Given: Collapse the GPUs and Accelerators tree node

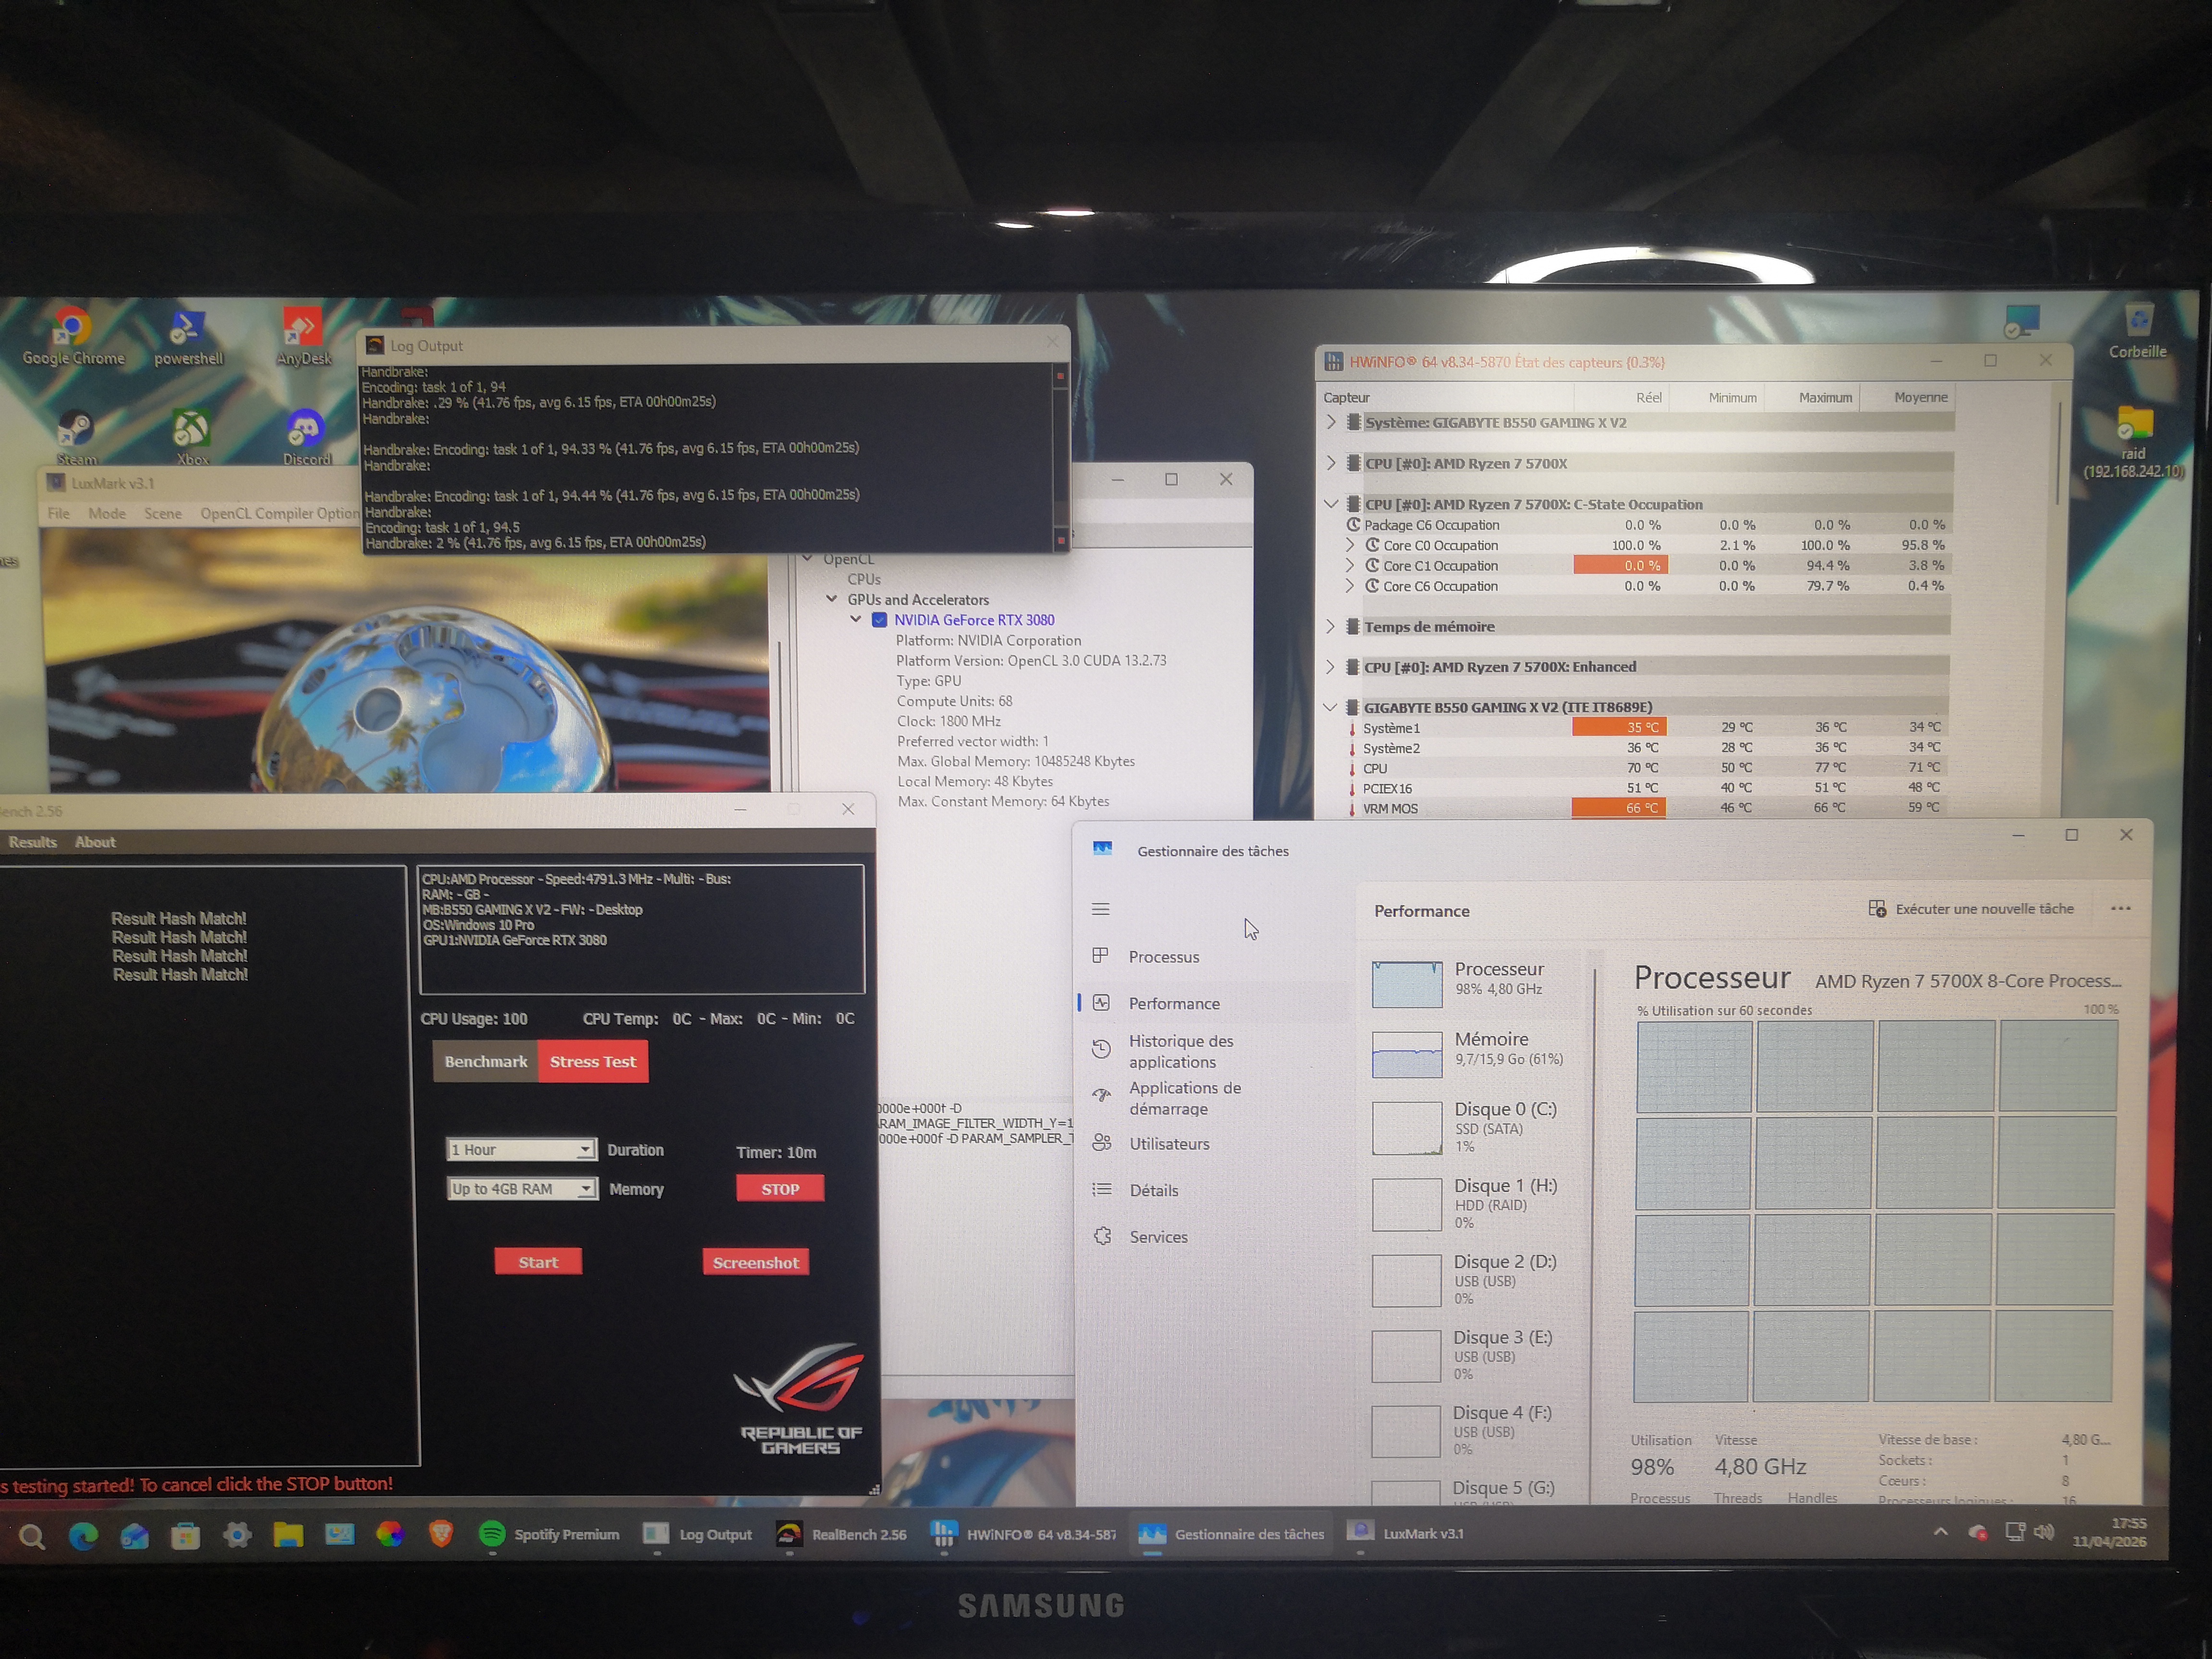Looking at the screenshot, I should [x=831, y=599].
